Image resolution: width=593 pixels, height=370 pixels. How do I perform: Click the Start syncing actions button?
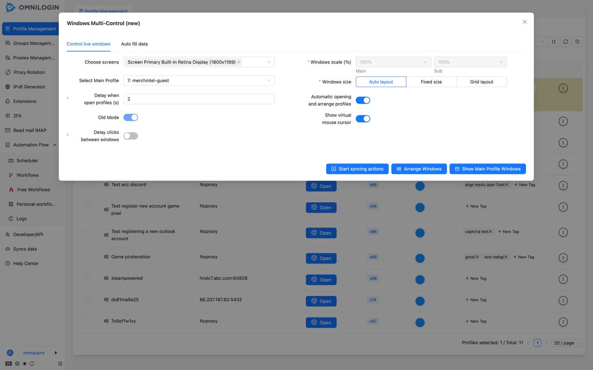click(357, 169)
